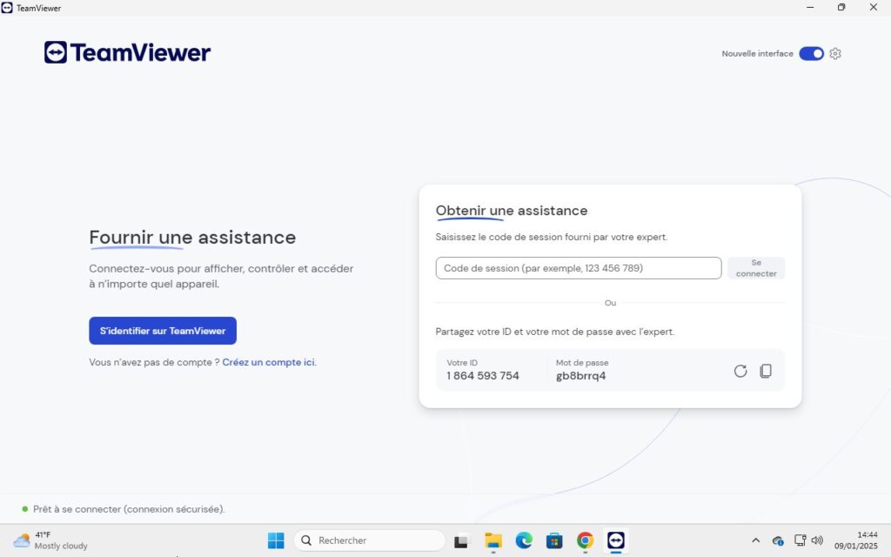
Task: Click the Rechercher taskbar search box
Action: [x=369, y=540]
